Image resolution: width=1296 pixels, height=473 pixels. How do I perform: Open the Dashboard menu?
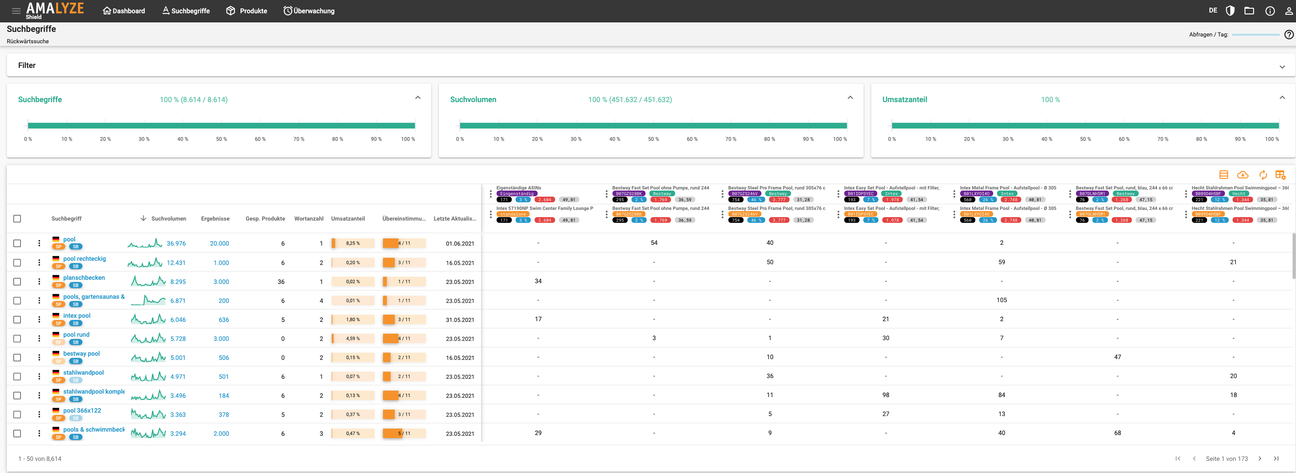tap(124, 11)
